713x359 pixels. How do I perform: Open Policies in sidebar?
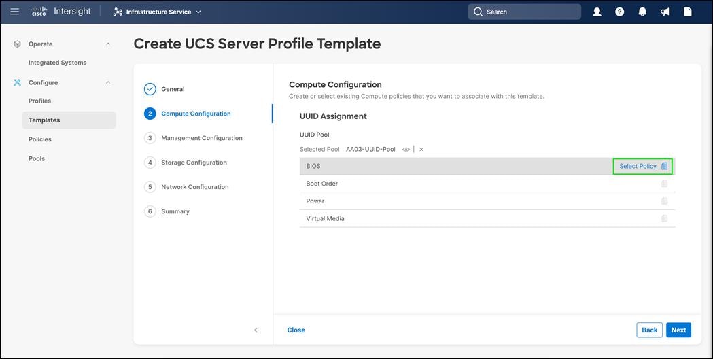pos(40,139)
